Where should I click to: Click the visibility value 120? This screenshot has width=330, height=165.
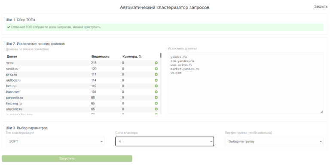(94, 69)
